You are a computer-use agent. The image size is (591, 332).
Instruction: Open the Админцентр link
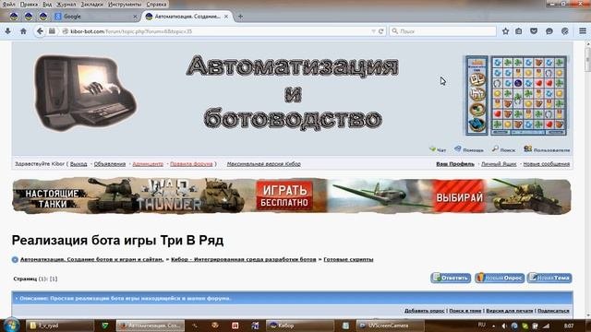[148, 164]
